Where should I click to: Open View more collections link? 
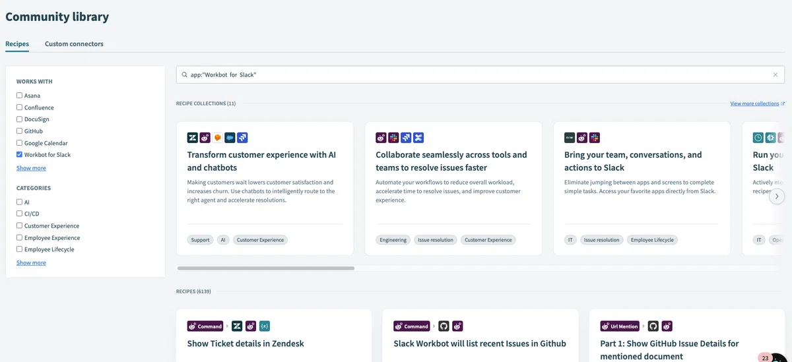[x=754, y=104]
